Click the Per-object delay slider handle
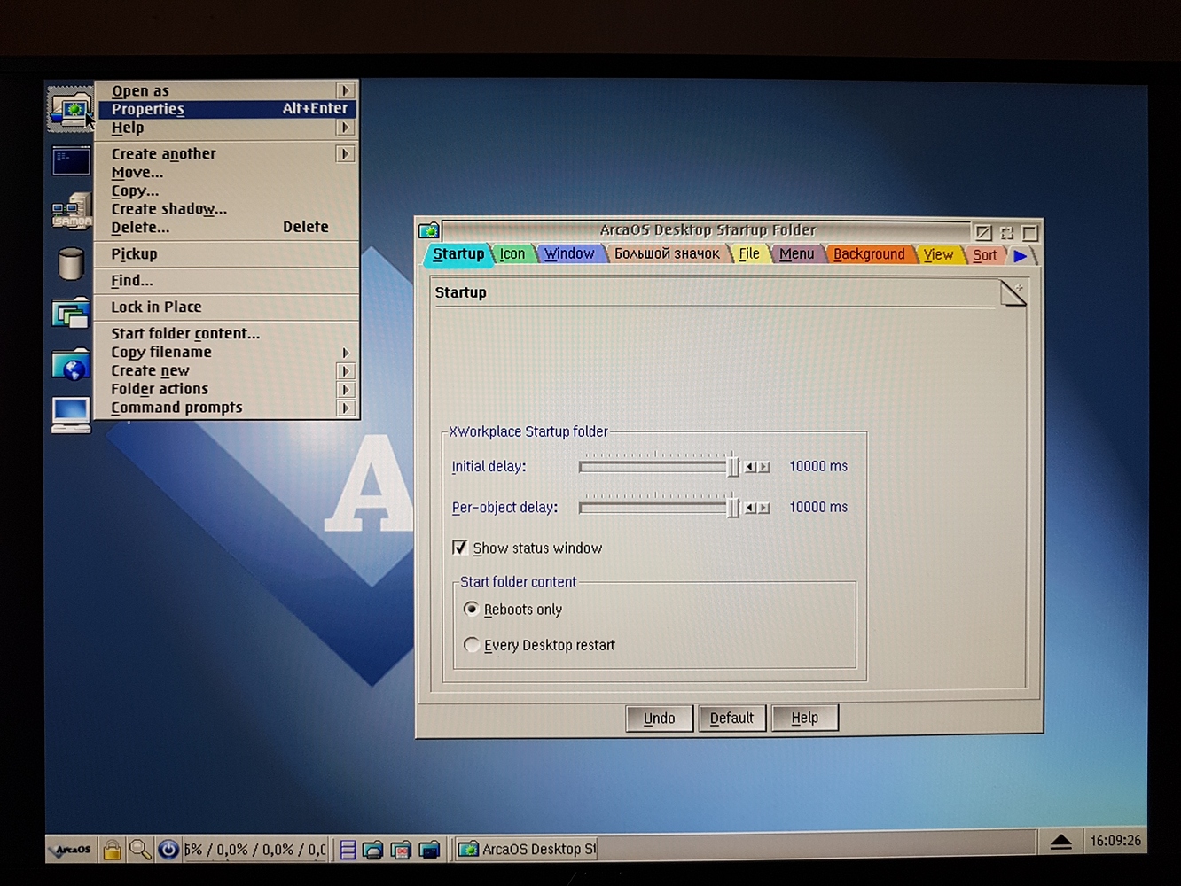Viewport: 1181px width, 886px height. [732, 508]
